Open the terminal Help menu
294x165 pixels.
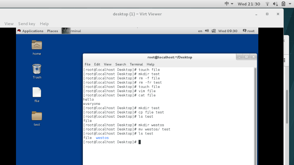(150, 64)
